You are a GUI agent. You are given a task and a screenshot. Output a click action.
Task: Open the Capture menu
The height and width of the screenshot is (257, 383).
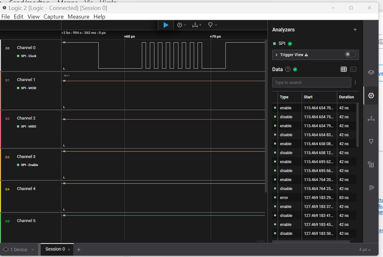[54, 16]
